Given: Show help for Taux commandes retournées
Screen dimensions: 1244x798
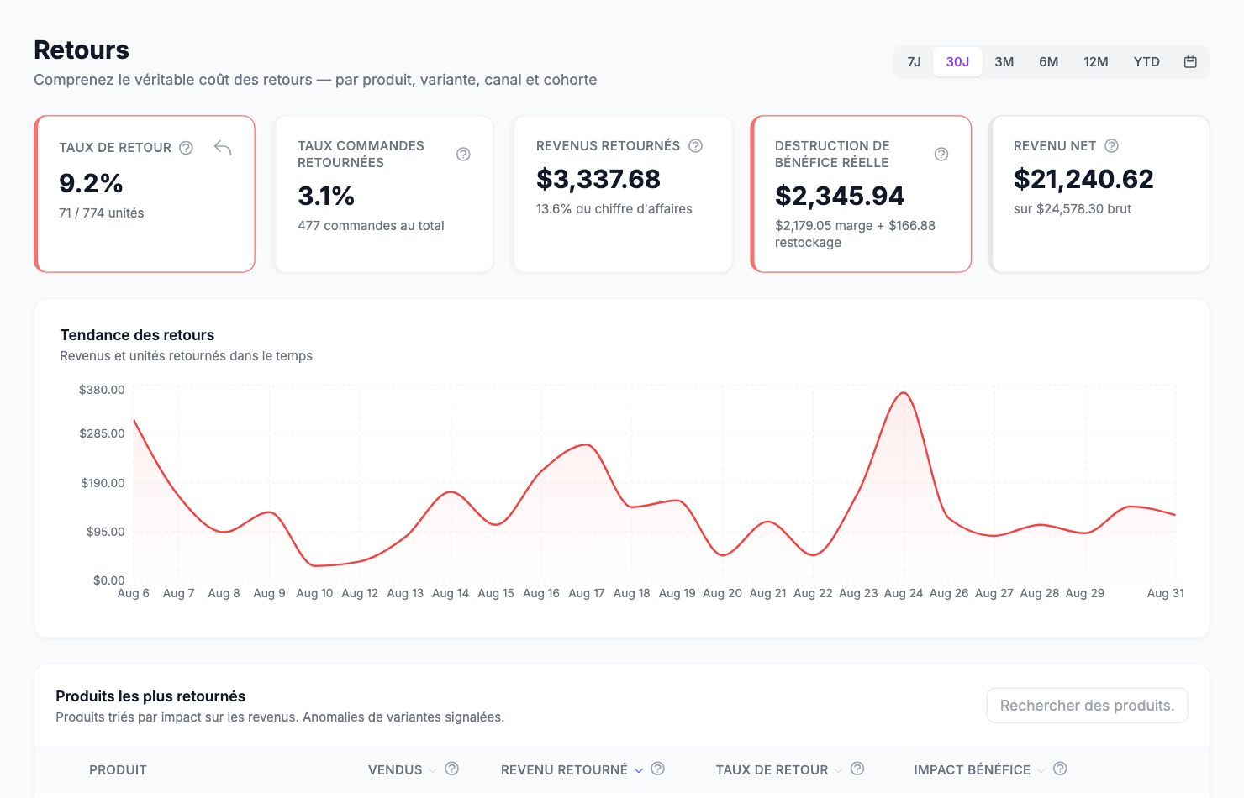Looking at the screenshot, I should [463, 155].
